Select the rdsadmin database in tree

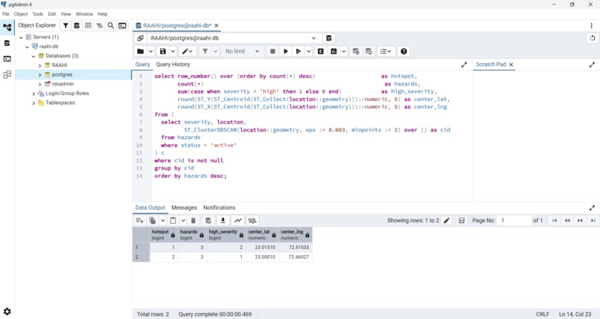pyautogui.click(x=63, y=84)
